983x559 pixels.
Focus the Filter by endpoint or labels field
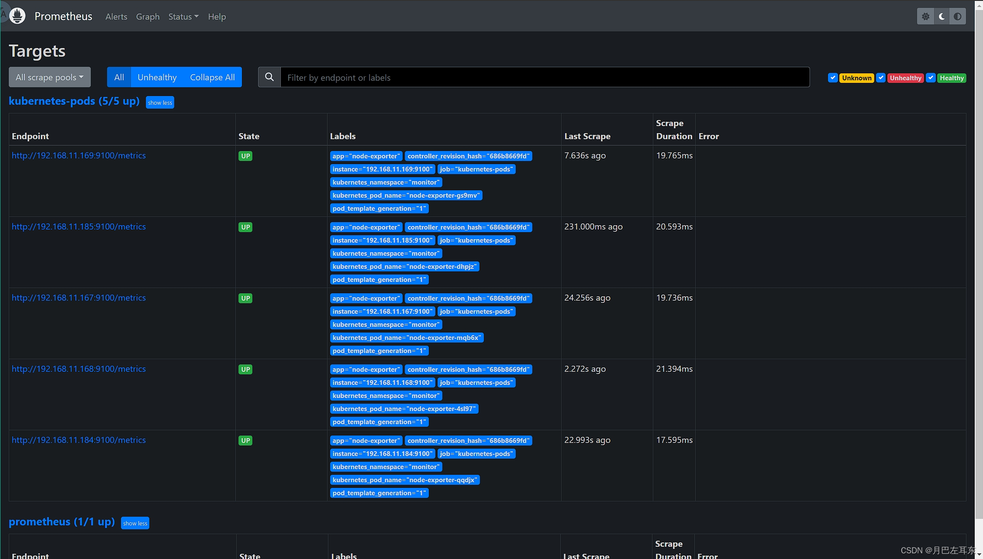(545, 77)
